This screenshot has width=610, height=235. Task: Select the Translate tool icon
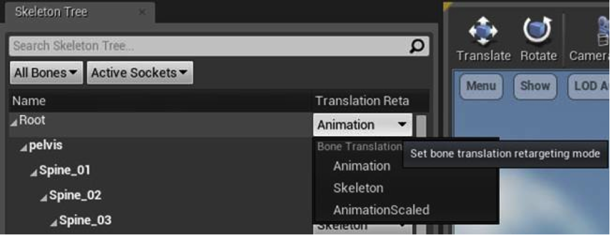coord(483,30)
